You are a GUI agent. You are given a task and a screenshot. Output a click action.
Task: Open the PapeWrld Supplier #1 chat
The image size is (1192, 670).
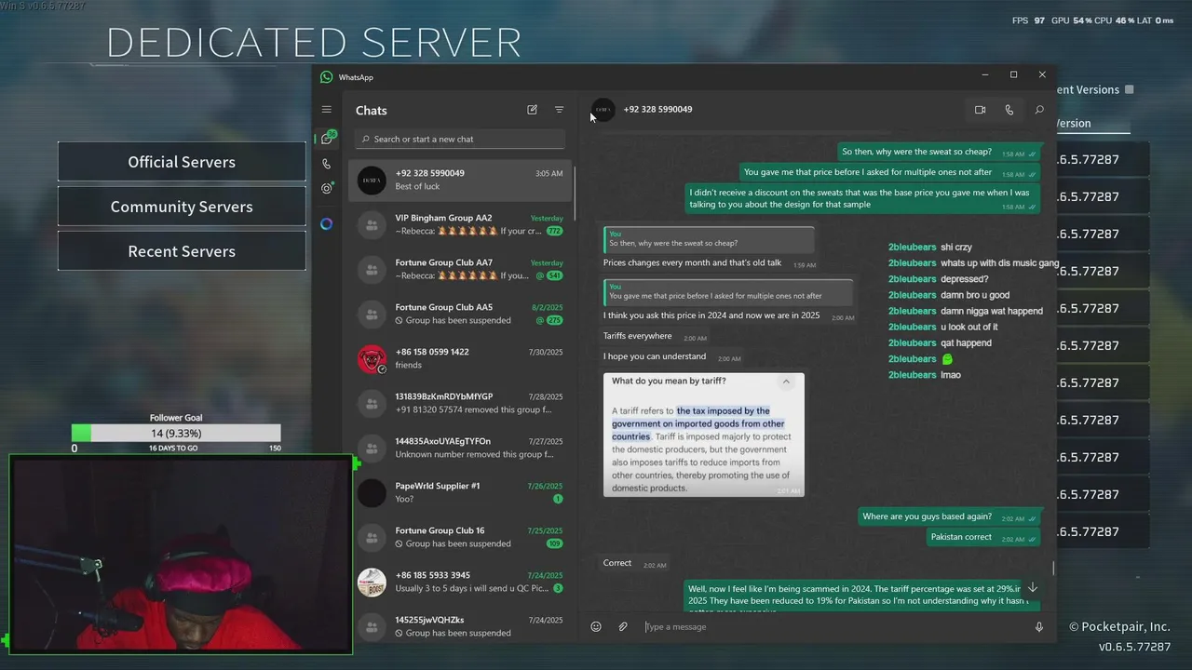(x=460, y=492)
